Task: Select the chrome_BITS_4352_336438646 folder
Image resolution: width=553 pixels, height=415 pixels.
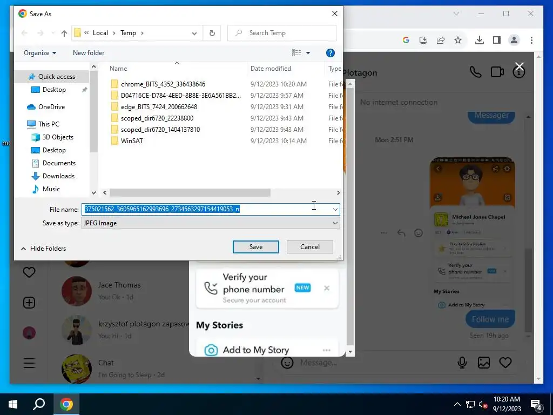Action: click(x=163, y=84)
